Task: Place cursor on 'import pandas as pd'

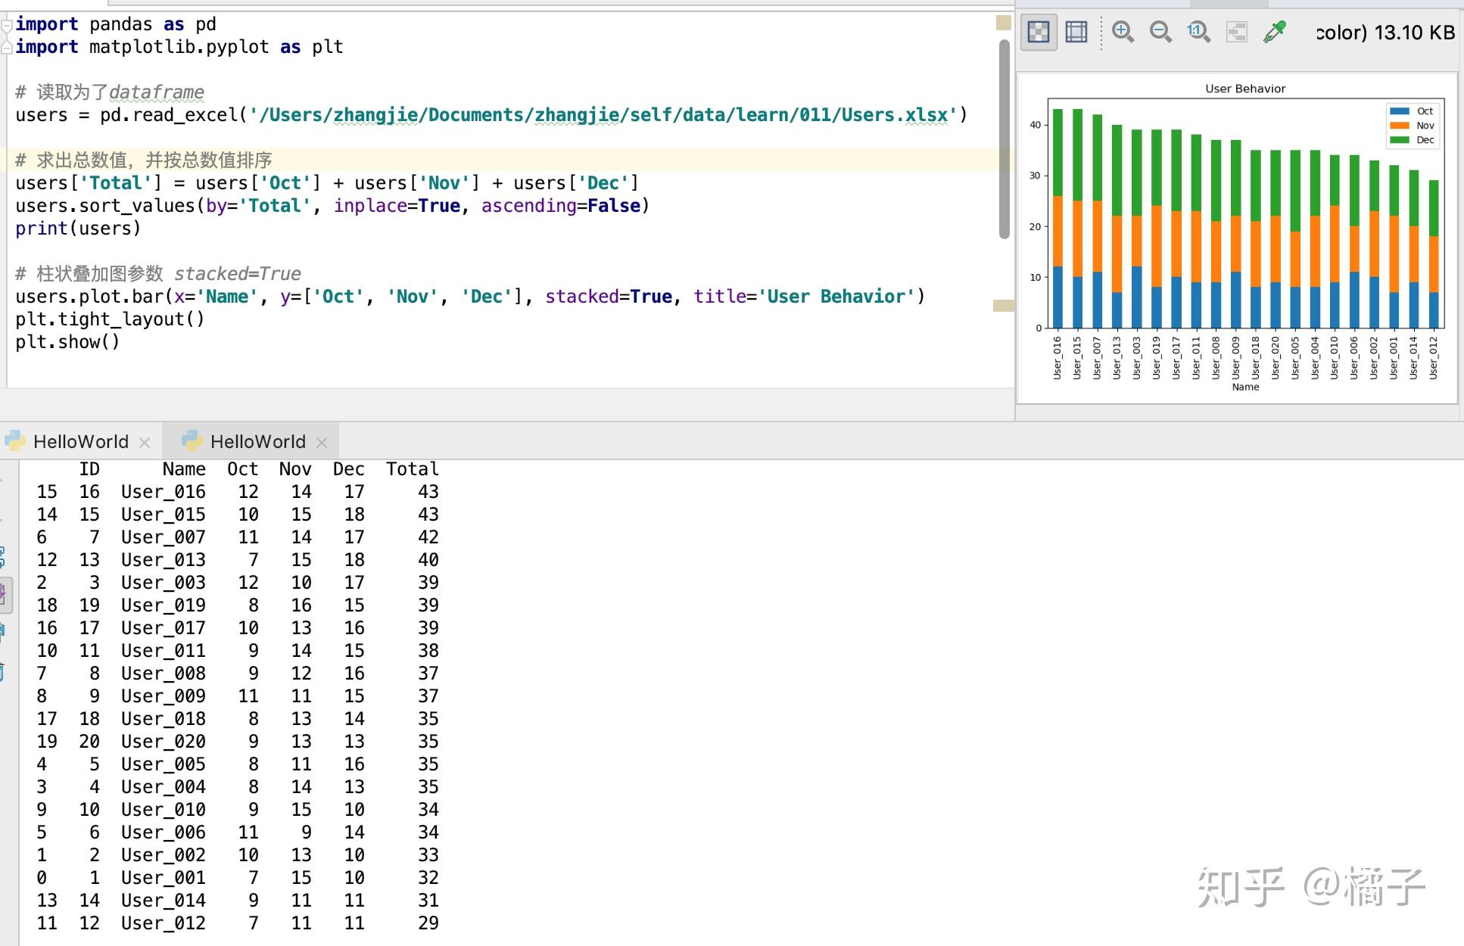Action: point(116,24)
